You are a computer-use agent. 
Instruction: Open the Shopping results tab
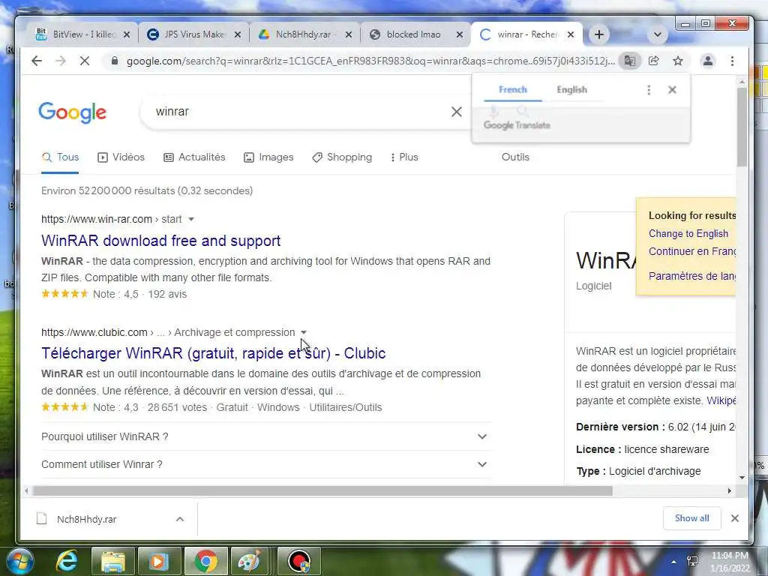point(342,157)
